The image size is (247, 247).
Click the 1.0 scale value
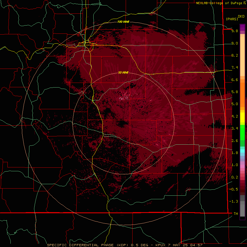click(x=235, y=165)
